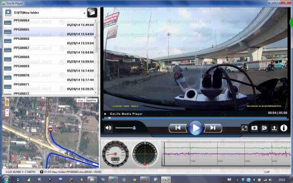Zoom out on the map
Viewport: 293px width, 183px height.
[7, 115]
